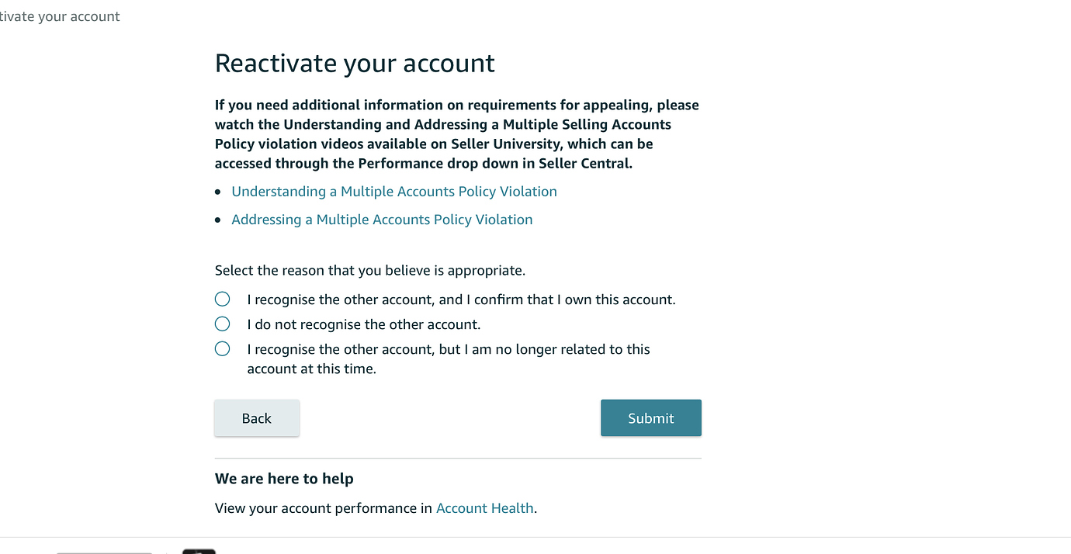Click the label text 'I recognise the other account, and I confirm'
The image size is (1071, 554).
(461, 300)
